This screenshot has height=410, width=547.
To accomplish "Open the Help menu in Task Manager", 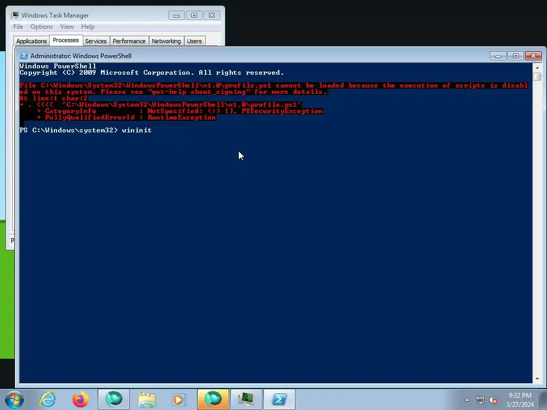I will (x=88, y=27).
